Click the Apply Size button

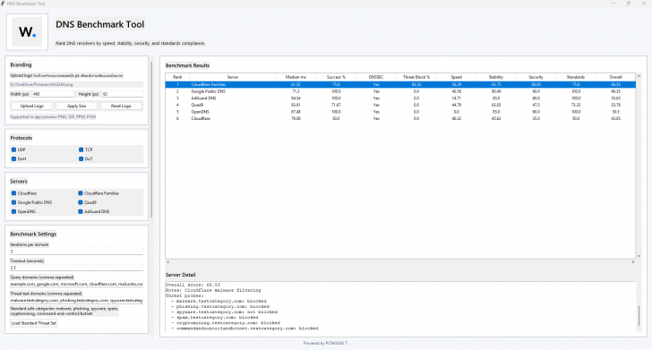76,106
